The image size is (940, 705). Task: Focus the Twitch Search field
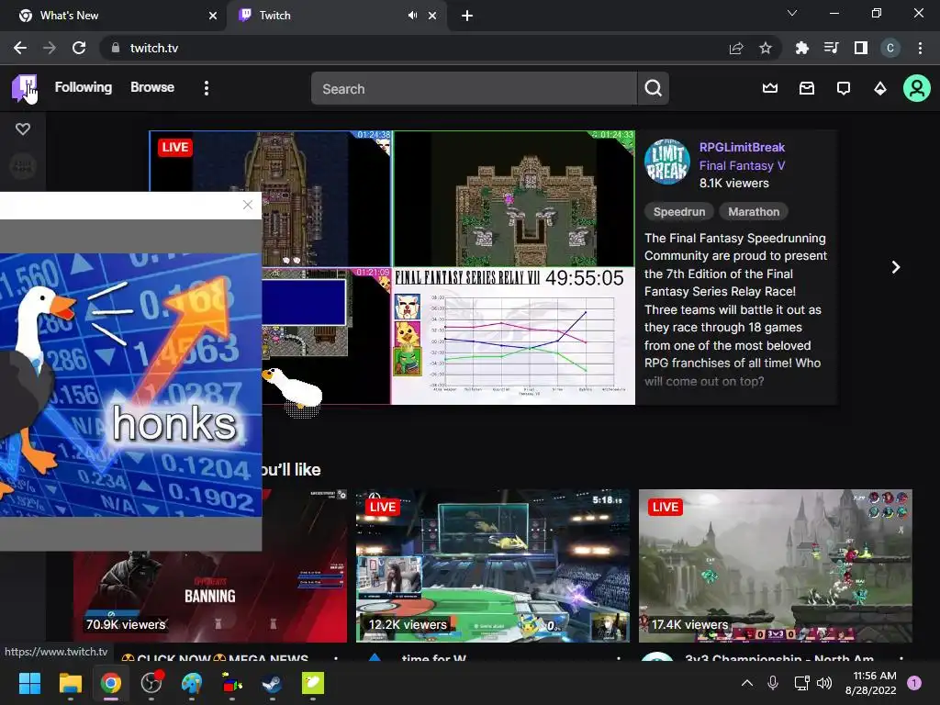tap(474, 89)
